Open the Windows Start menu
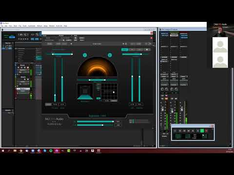This screenshot has height=175, width=234. tap(3, 151)
